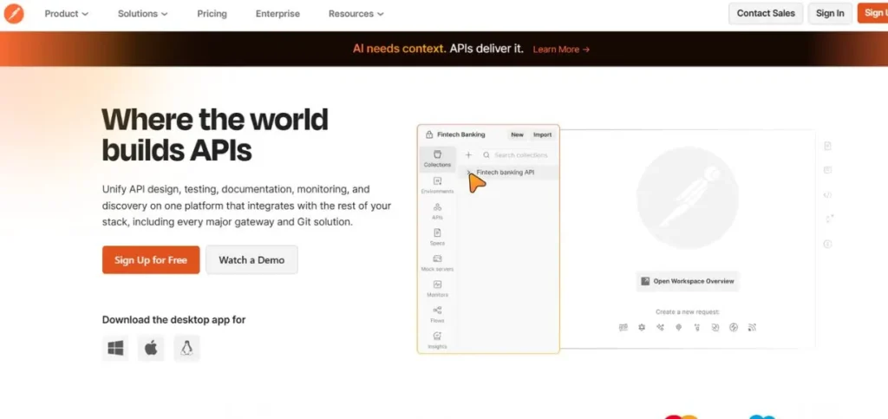
Task: Click the orange Sign Up header button
Action: (872, 14)
